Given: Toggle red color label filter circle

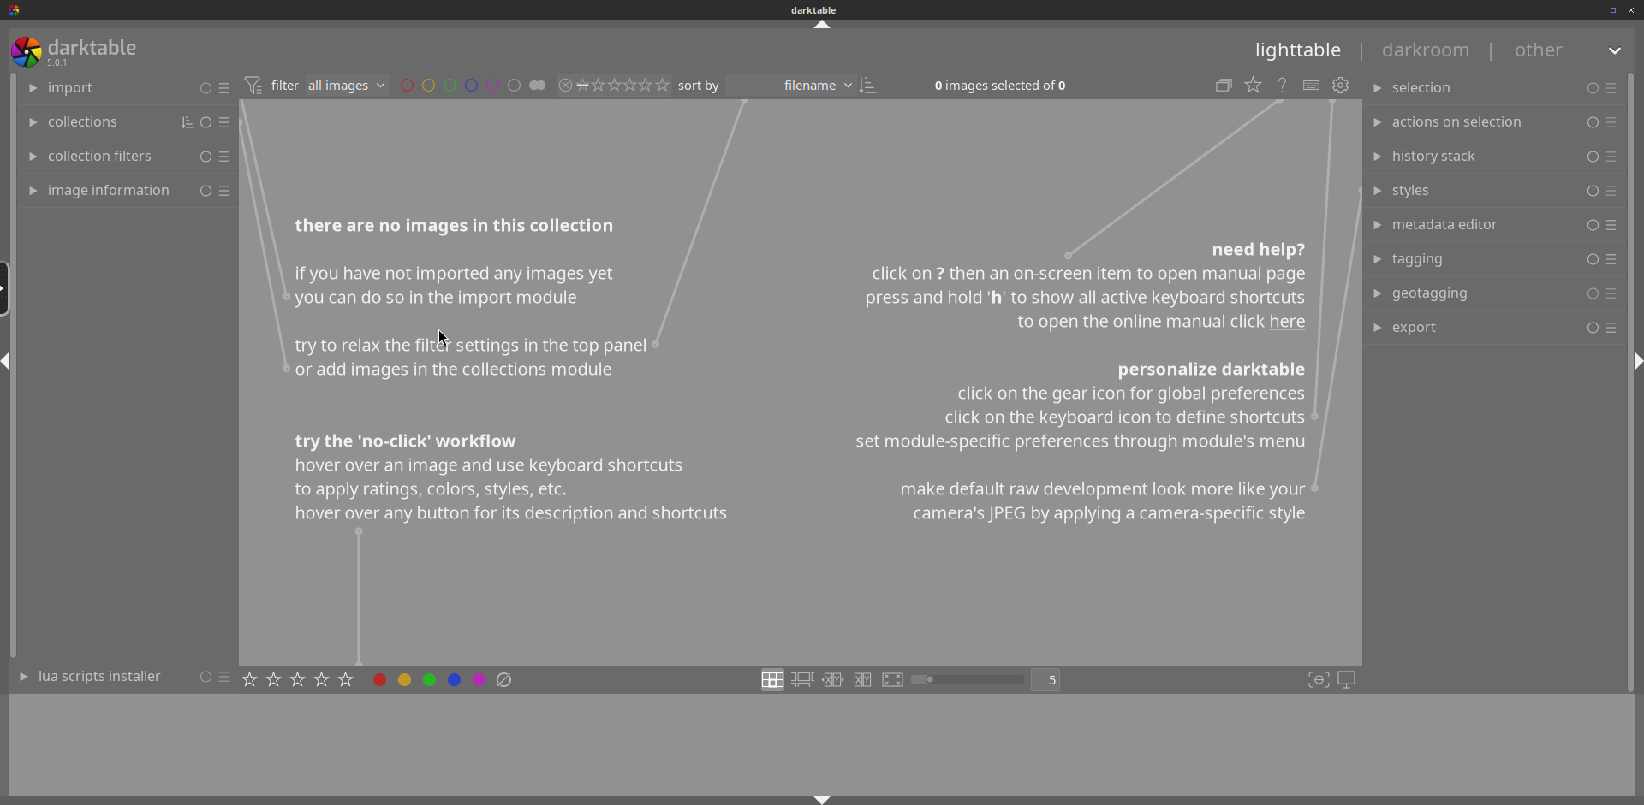Looking at the screenshot, I should point(408,86).
